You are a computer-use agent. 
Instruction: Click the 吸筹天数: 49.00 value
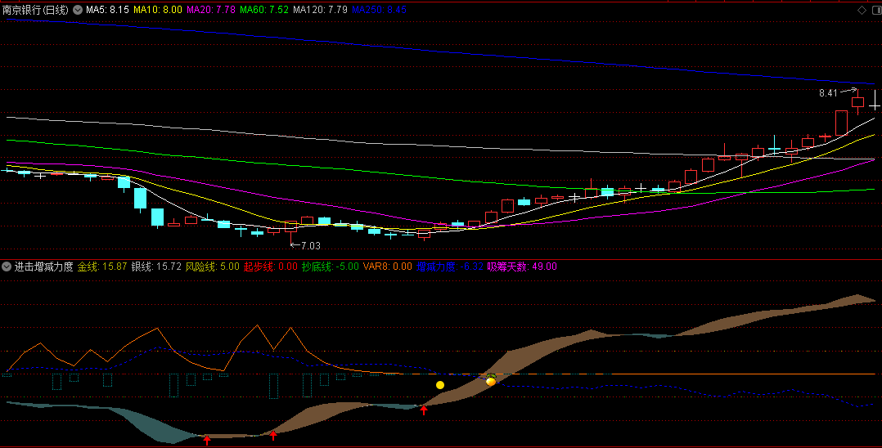point(522,267)
